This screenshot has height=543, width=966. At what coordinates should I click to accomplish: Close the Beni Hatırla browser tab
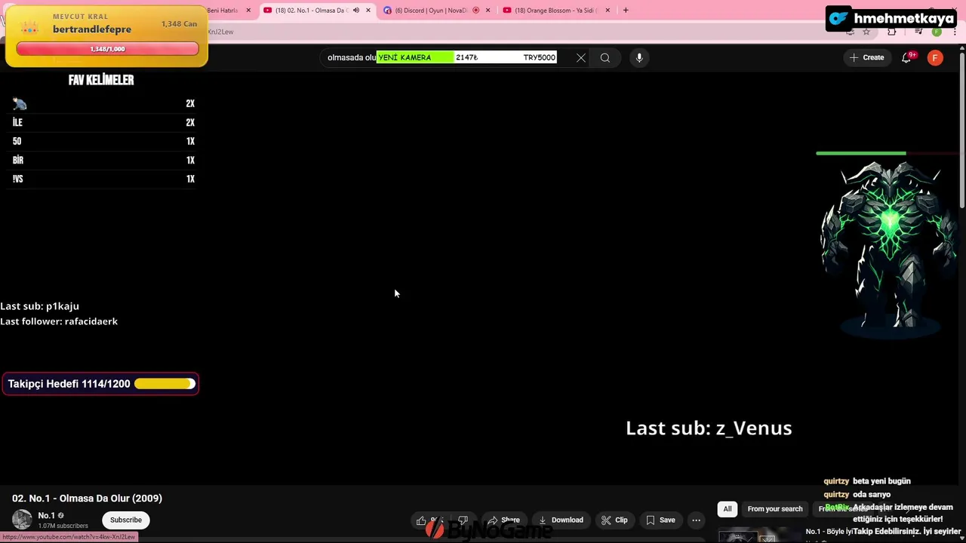pos(248,11)
